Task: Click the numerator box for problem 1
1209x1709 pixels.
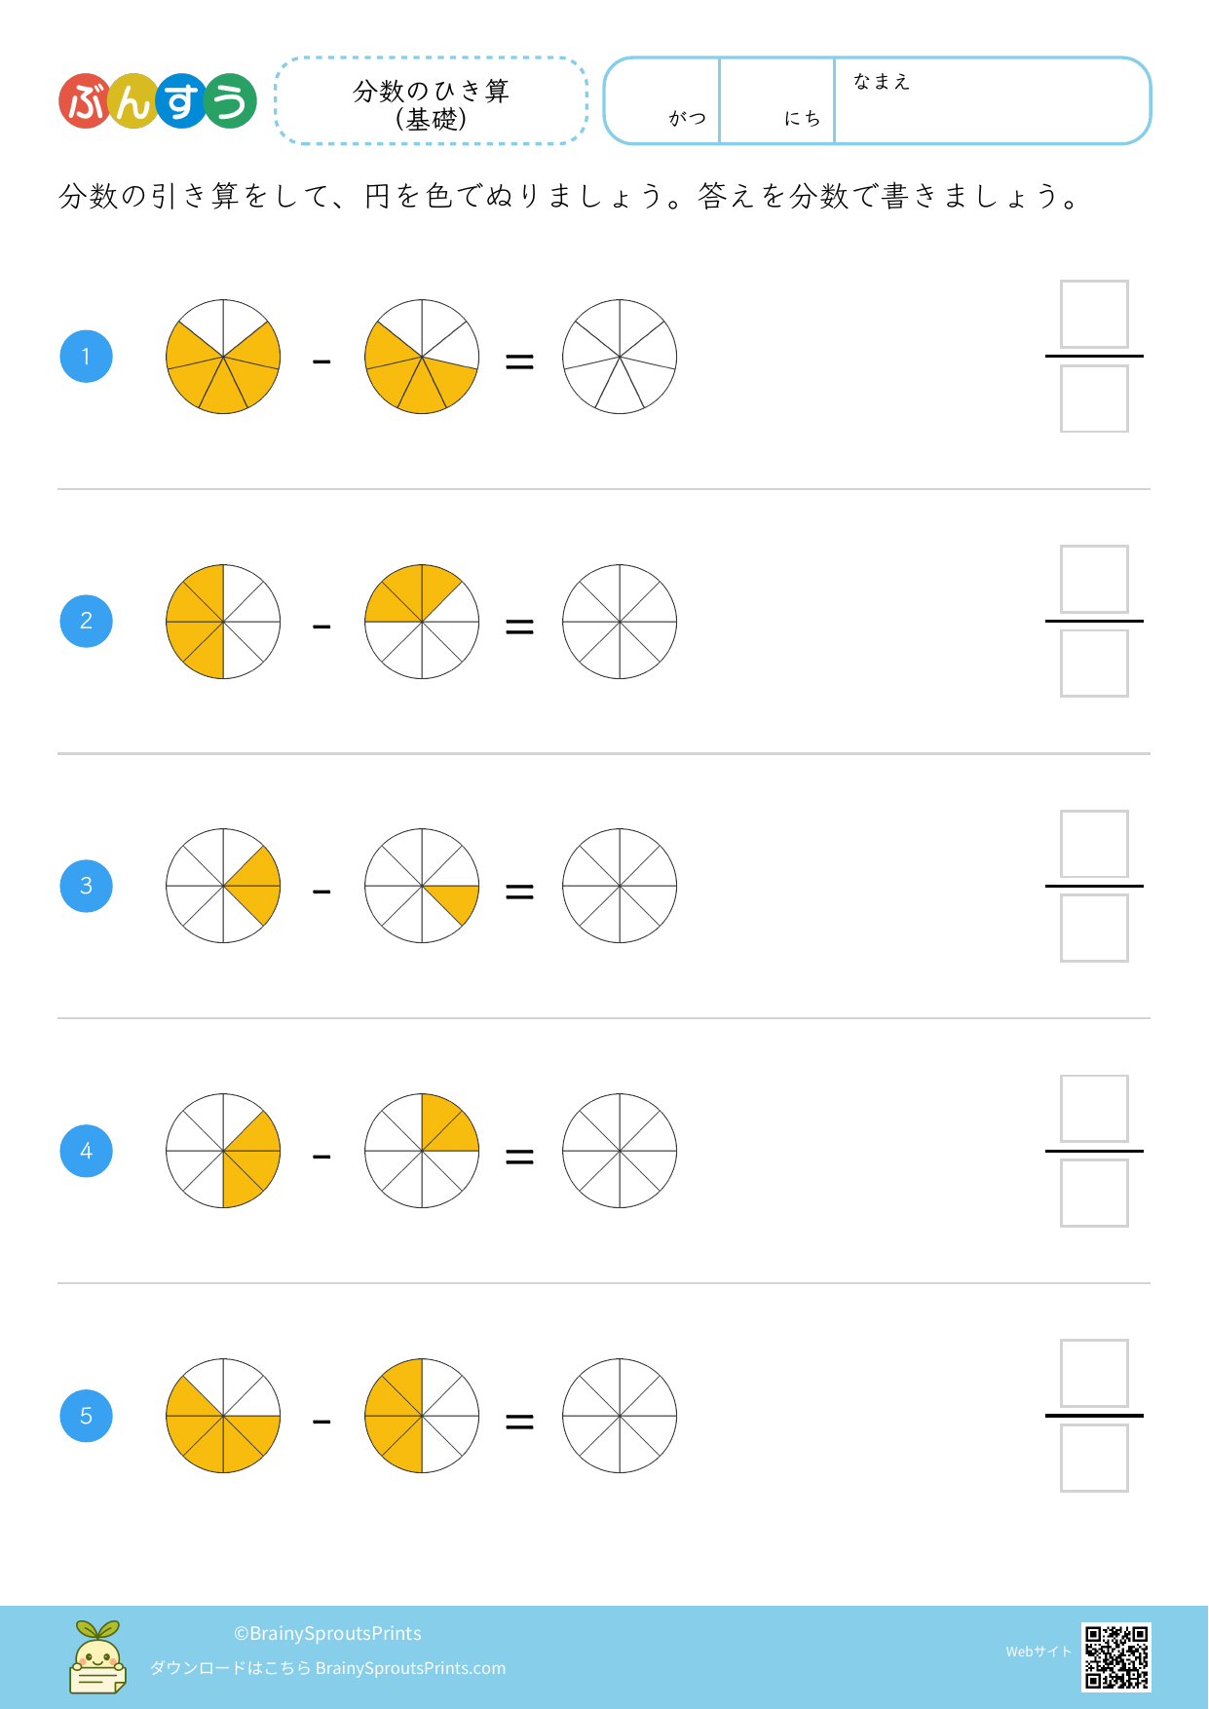Action: (1094, 315)
